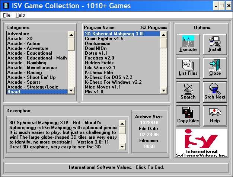Click the ISV International Software Values logo
The width and height of the screenshot is (233, 177).
coord(201,143)
